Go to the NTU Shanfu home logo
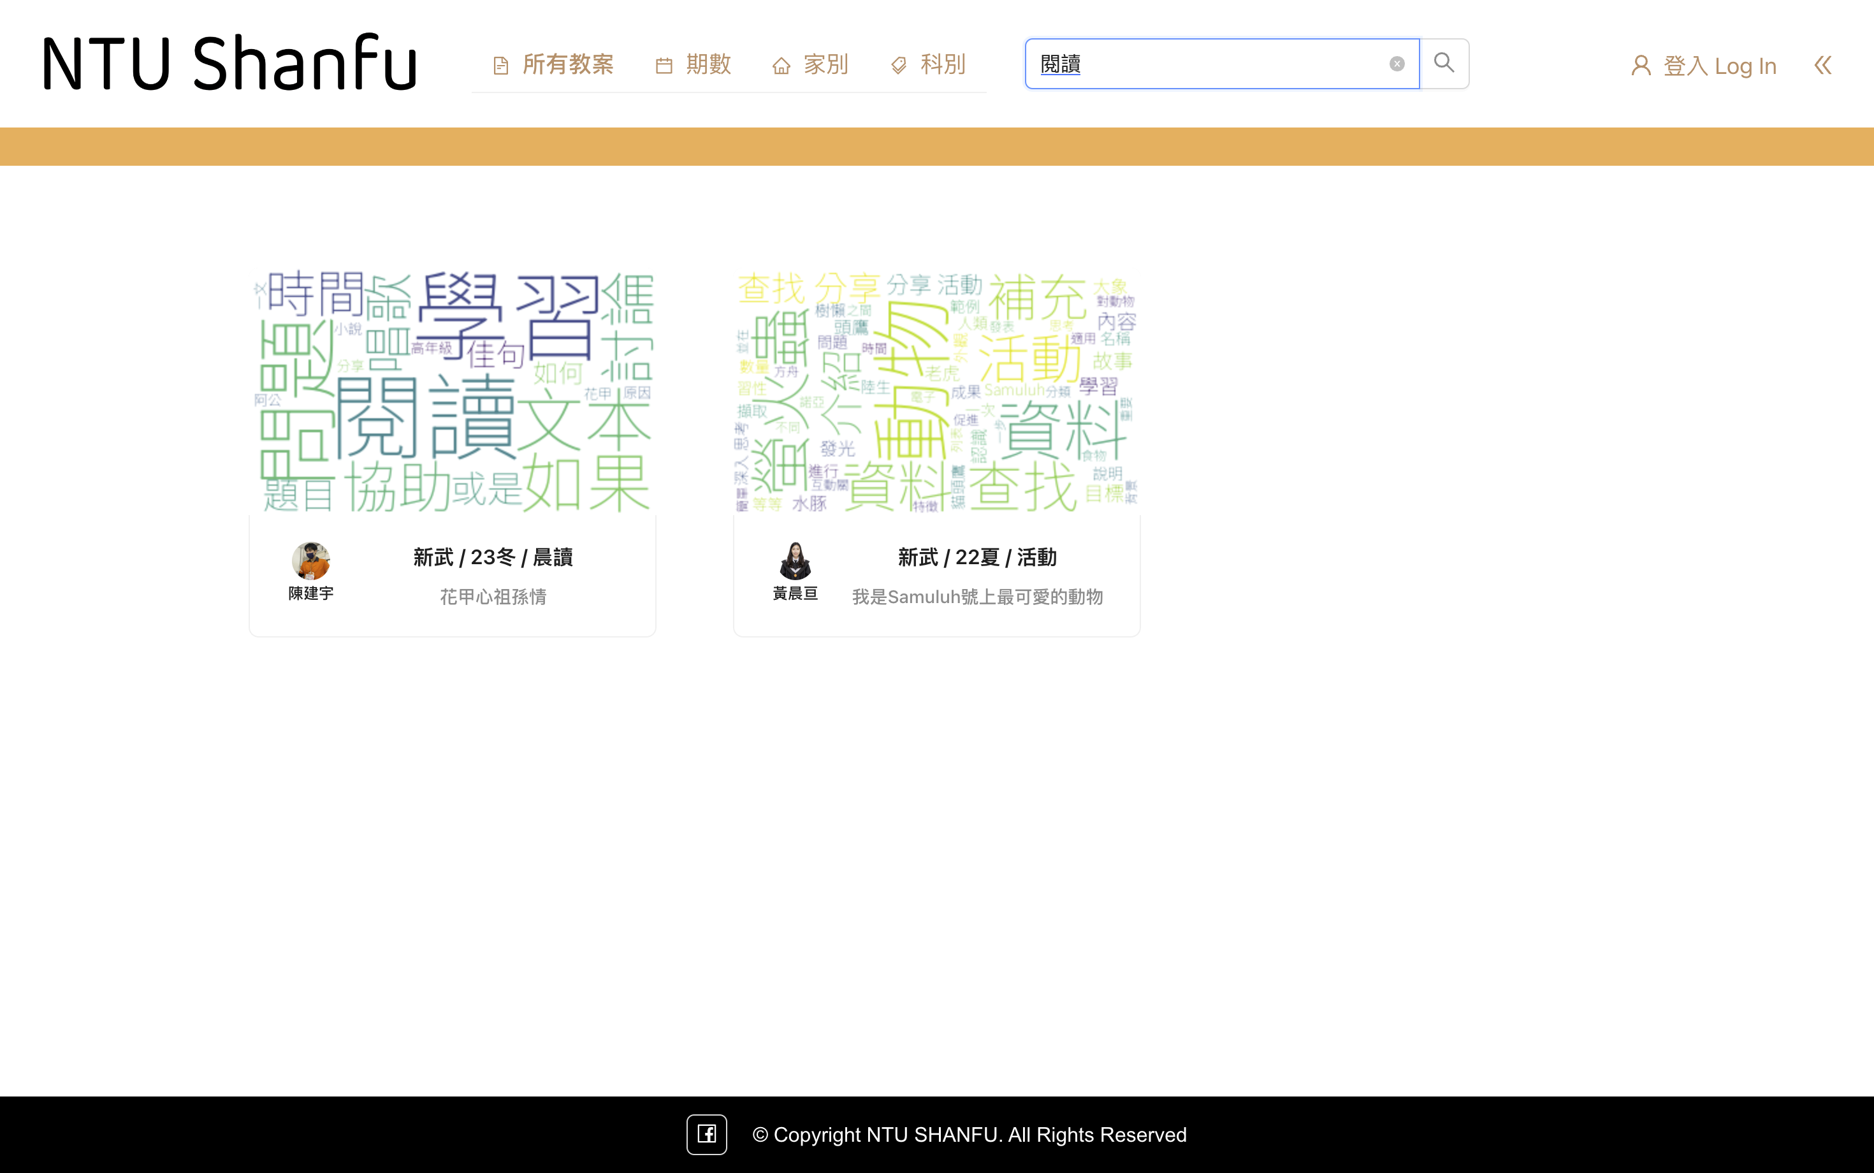The height and width of the screenshot is (1173, 1874). click(x=229, y=62)
